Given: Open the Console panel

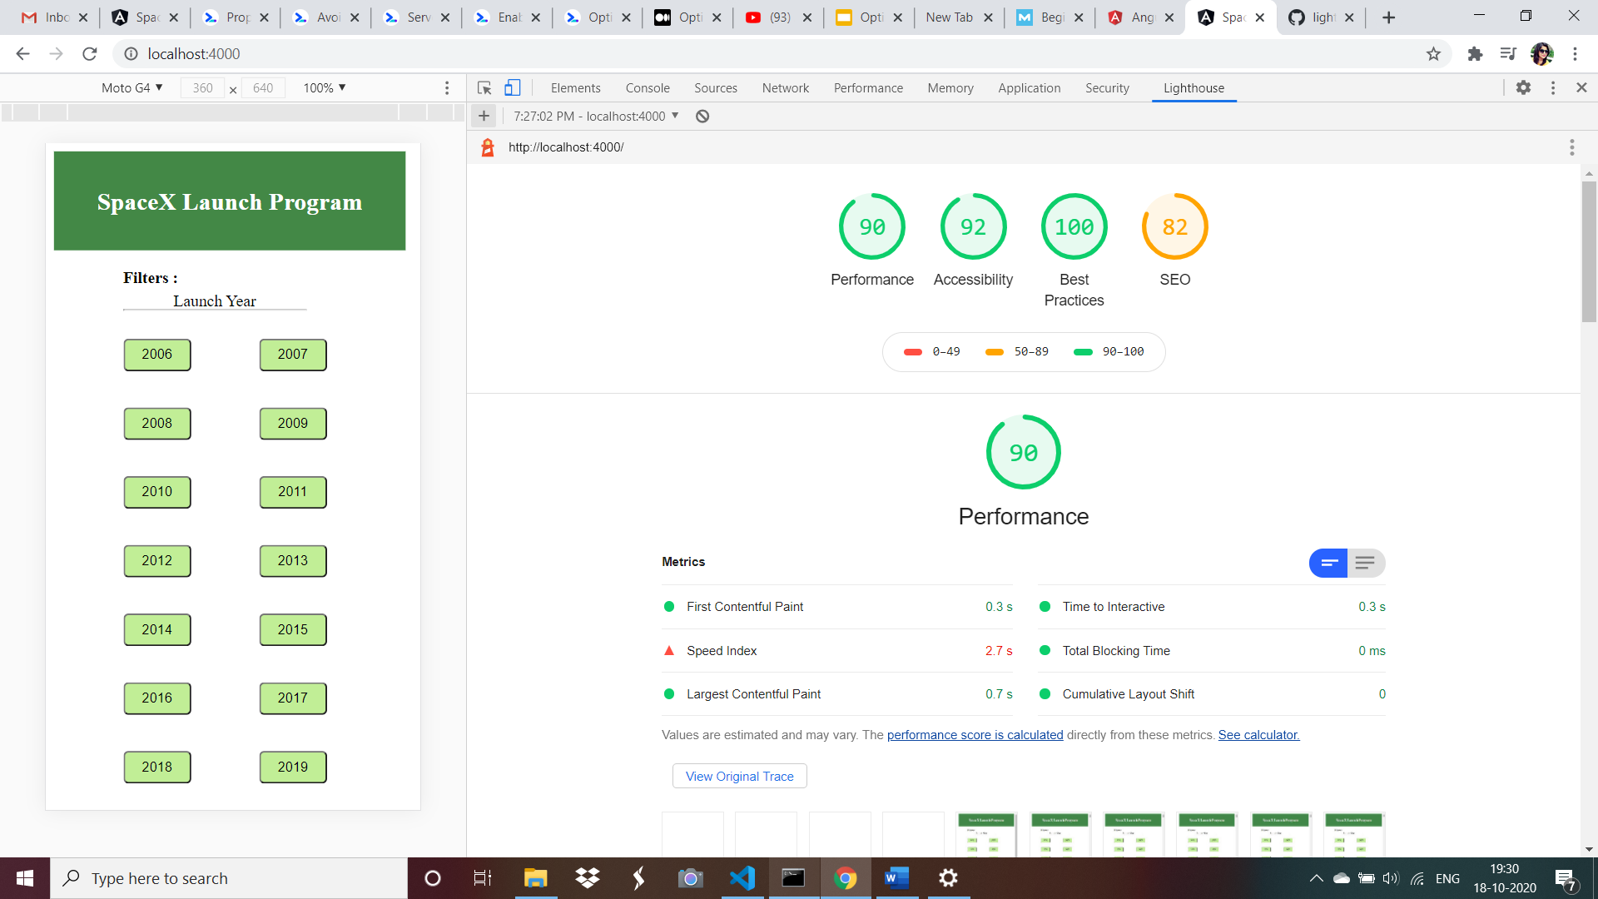Looking at the screenshot, I should [648, 87].
